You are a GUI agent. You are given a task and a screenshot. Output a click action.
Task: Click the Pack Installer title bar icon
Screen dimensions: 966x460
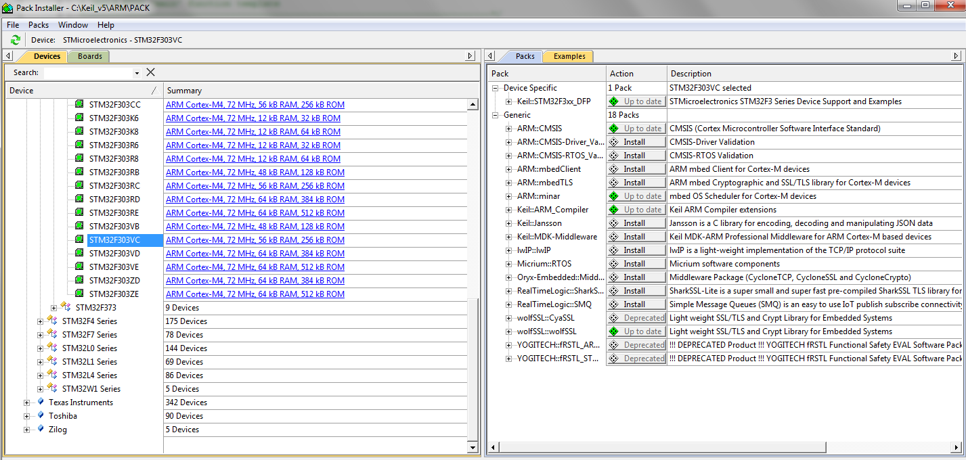[7, 8]
